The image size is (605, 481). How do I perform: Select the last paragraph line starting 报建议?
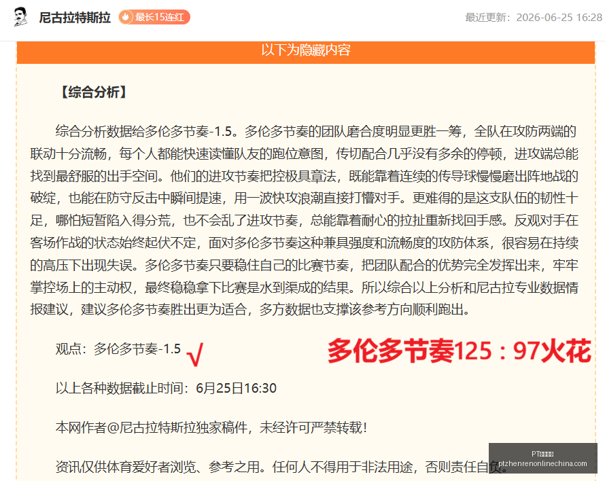click(x=250, y=309)
